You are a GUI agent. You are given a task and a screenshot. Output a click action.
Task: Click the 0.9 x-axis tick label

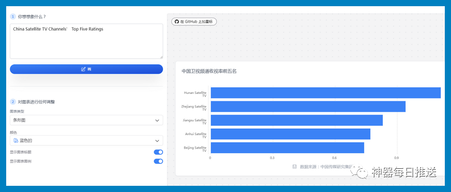point(397,158)
